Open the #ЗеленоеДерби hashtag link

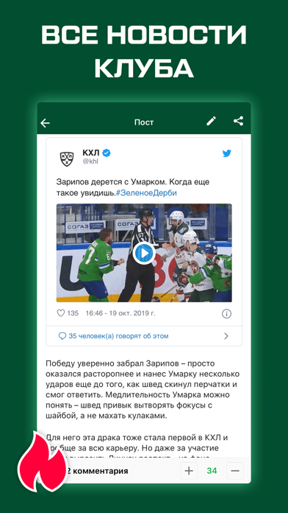(x=146, y=193)
